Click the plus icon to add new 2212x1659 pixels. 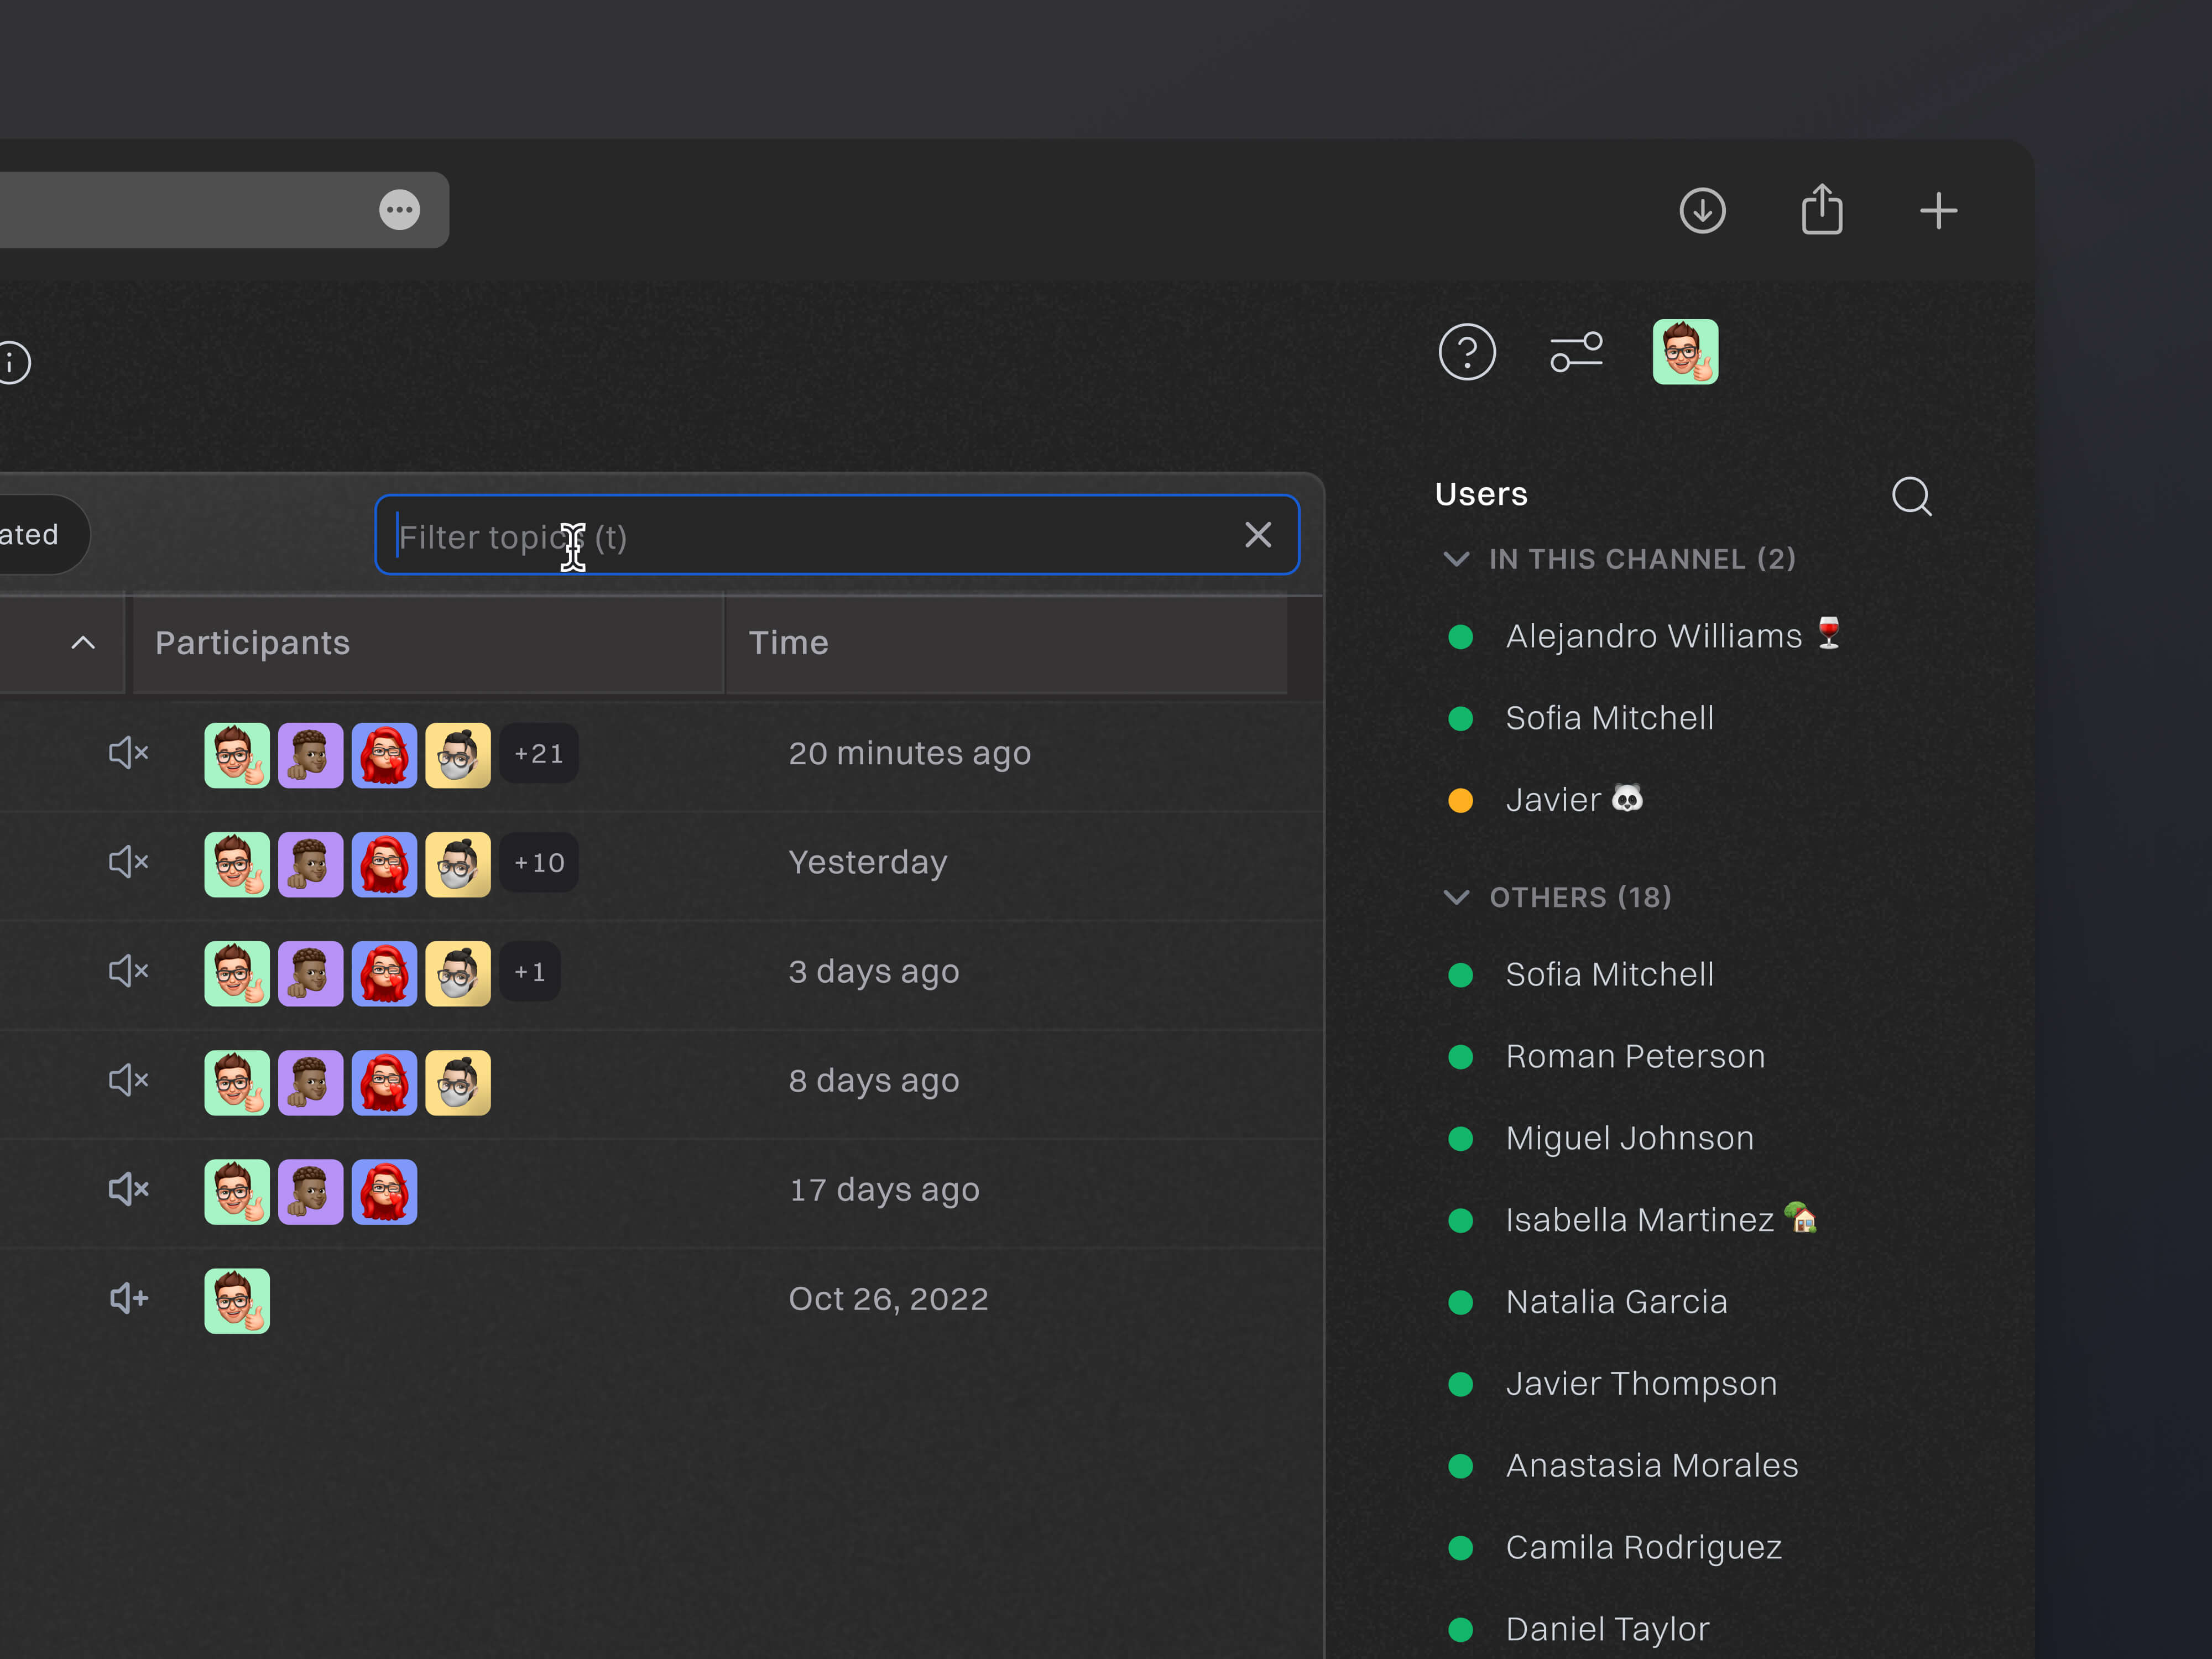1938,211
